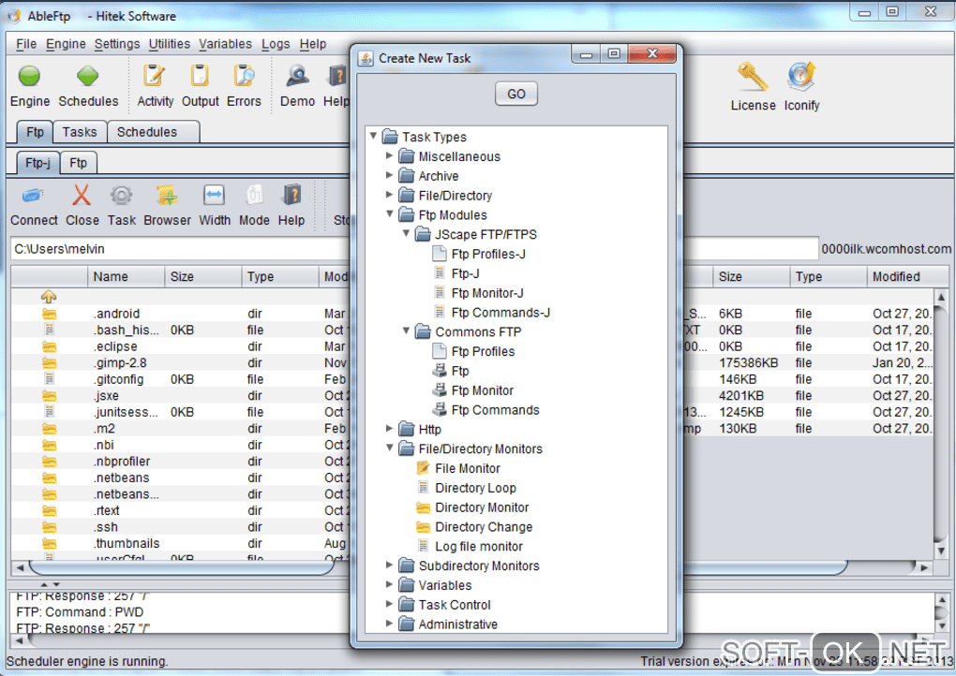Open the Settings menu

117,44
